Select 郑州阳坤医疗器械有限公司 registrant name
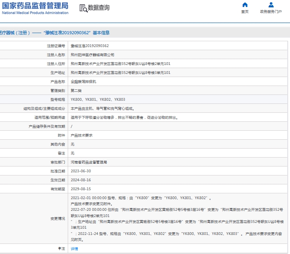290x254 pixels. click(93, 55)
